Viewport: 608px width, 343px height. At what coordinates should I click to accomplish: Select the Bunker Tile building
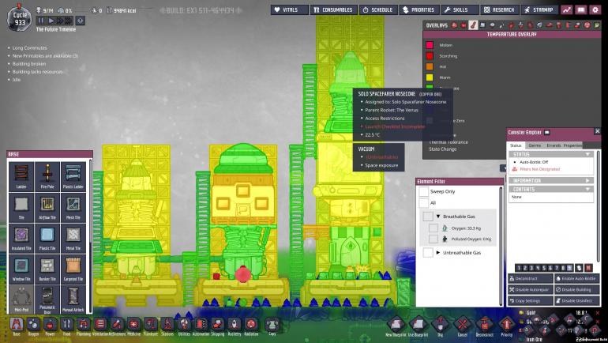click(47, 269)
